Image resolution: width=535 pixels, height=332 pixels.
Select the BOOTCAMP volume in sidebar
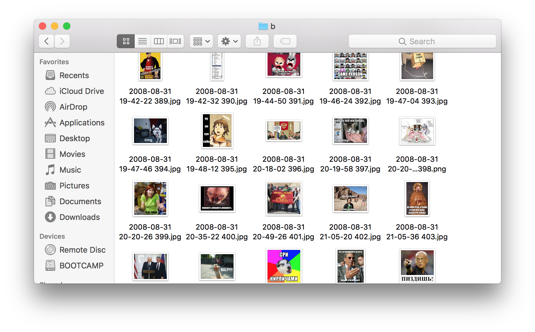click(74, 266)
